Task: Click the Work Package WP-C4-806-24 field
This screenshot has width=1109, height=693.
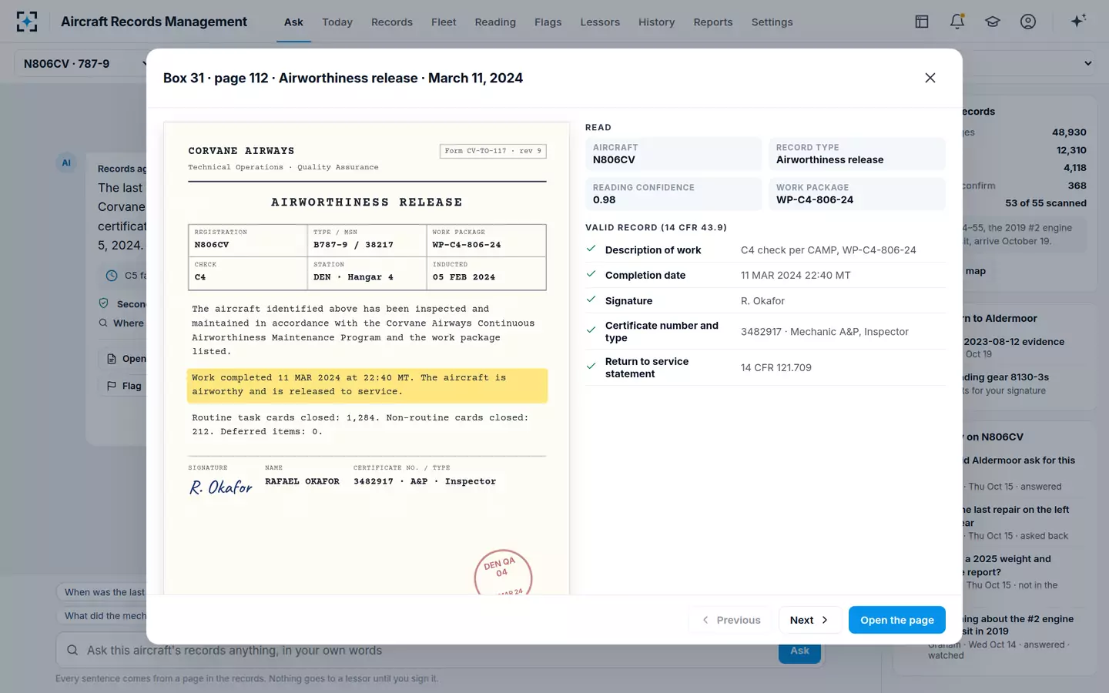Action: pyautogui.click(x=857, y=194)
